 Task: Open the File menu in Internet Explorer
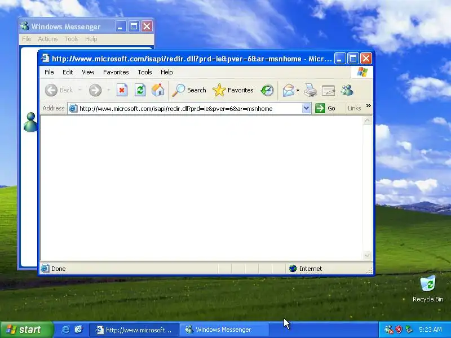pyautogui.click(x=49, y=72)
